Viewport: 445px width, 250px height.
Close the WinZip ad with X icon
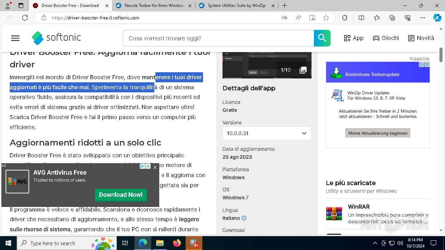pyautogui.click(x=427, y=65)
